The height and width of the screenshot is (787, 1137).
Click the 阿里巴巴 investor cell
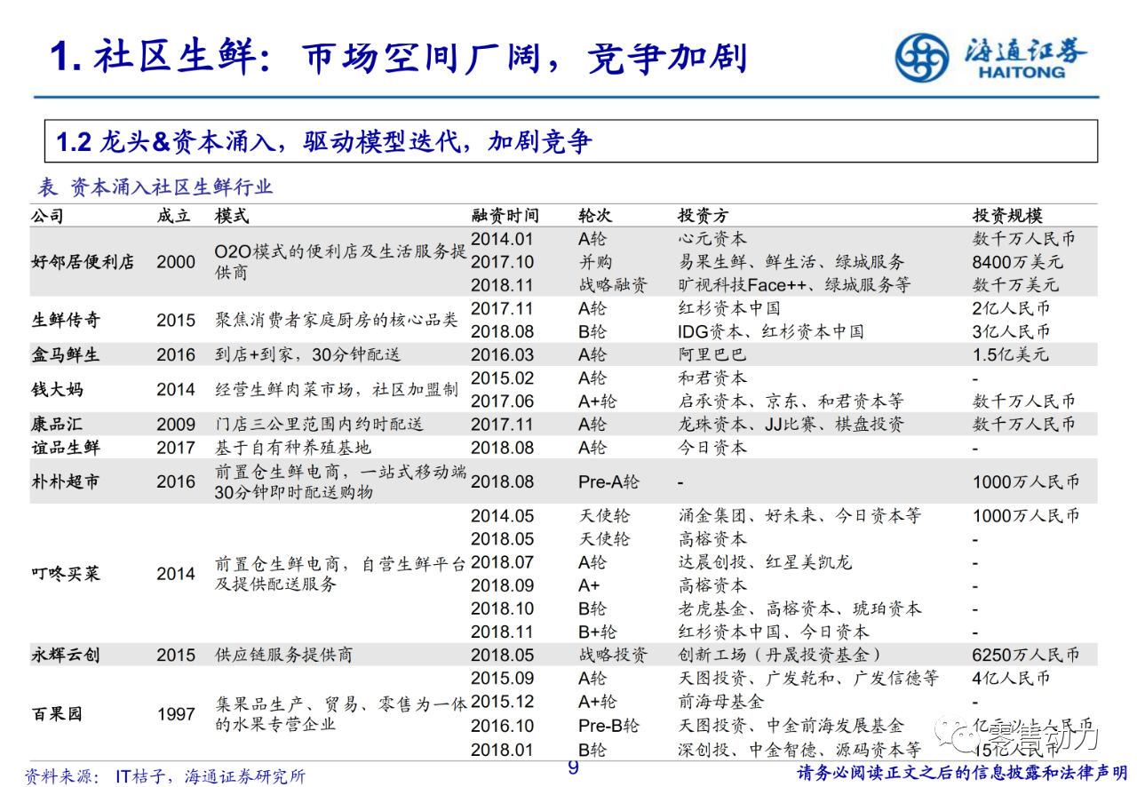[x=712, y=354]
